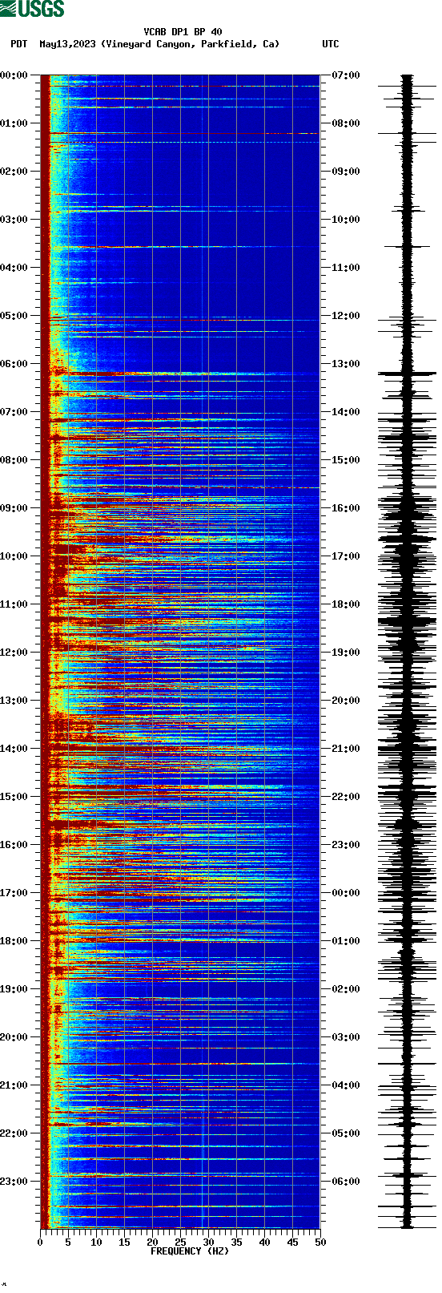Click the 16:00 UTC label on the right axis
The width and height of the screenshot is (442, 1293).
pyautogui.click(x=346, y=508)
